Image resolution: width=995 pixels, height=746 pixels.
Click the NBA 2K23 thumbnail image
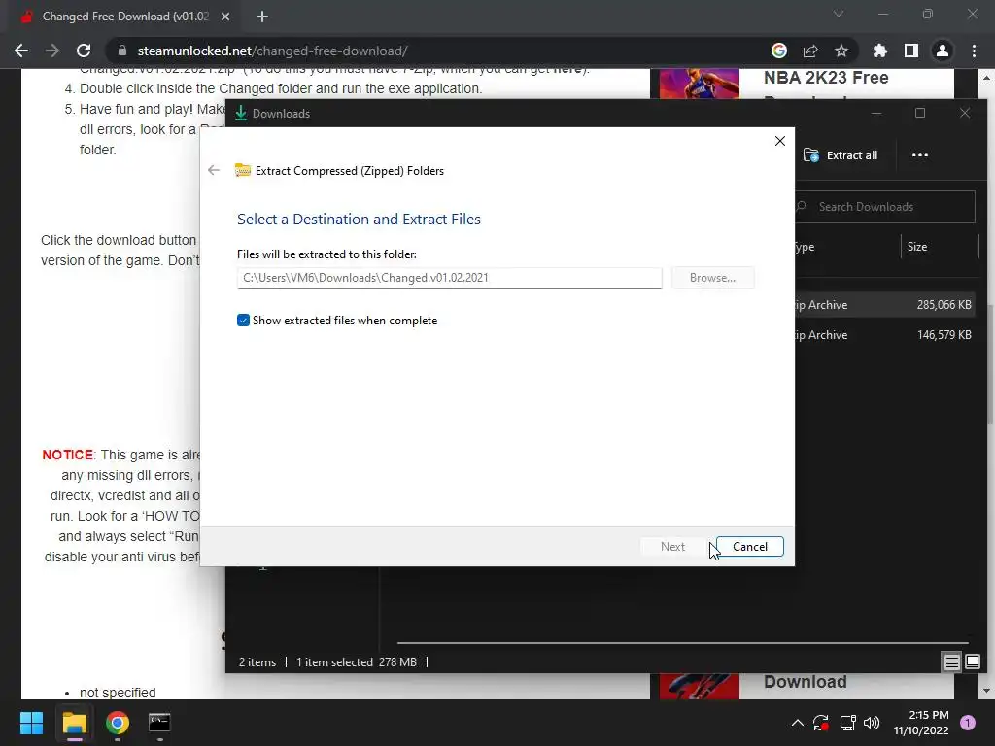(x=699, y=84)
